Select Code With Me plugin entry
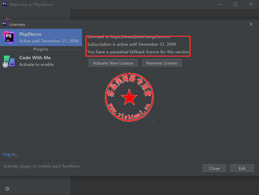 [x=41, y=61]
